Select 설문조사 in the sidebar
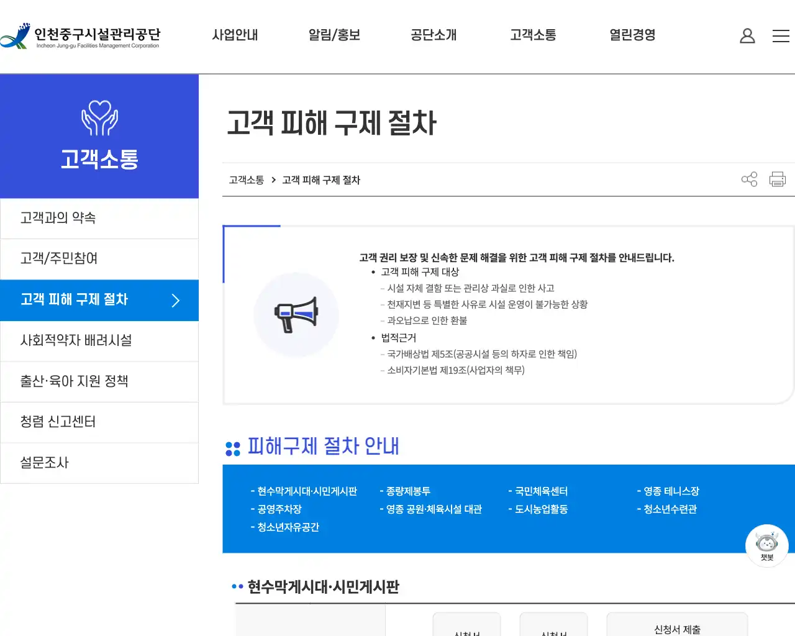The image size is (795, 636). [44, 463]
